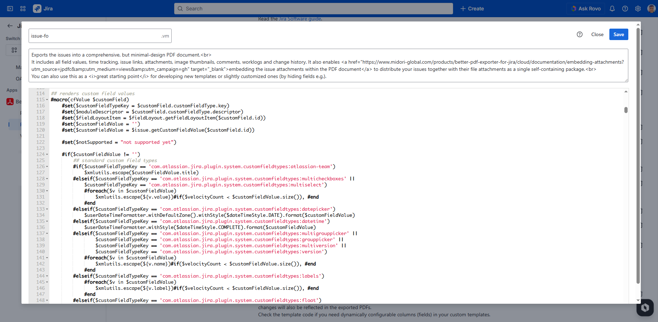658x322 pixels.
Task: Close the template editor dialog
Action: click(x=597, y=34)
